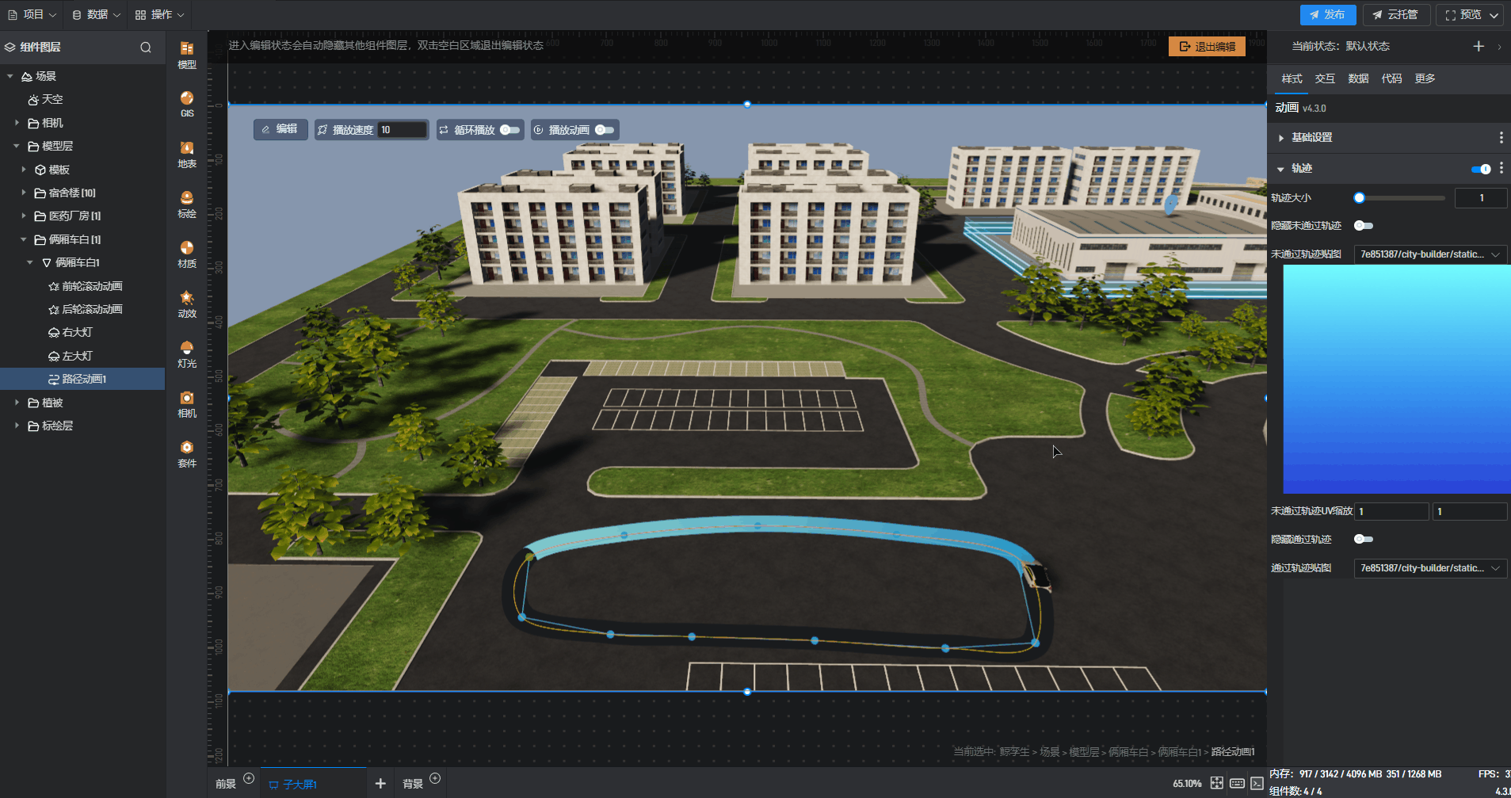Screen dimensions: 1511x798
Task: Click the 未通过轨迹 texture preview thumbnail
Action: (x=1397, y=380)
